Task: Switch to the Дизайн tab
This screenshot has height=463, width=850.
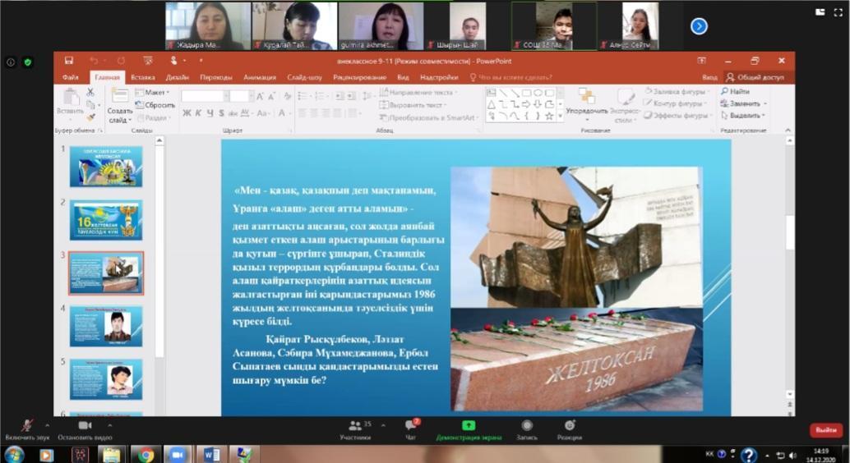Action: 178,77
